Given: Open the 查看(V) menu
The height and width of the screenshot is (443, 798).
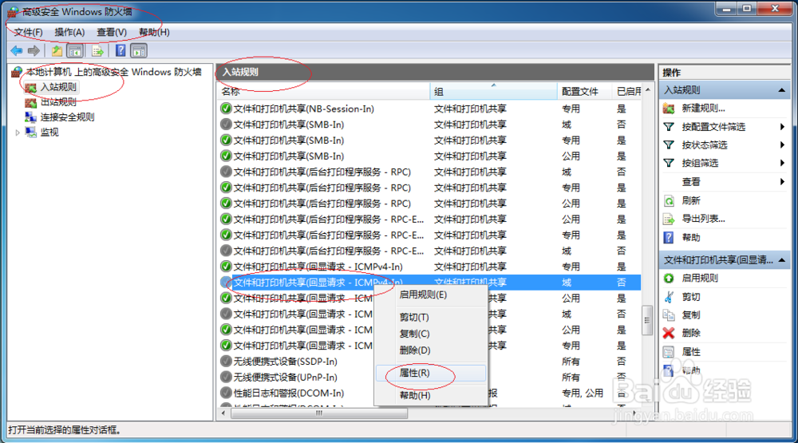Looking at the screenshot, I should point(112,32).
